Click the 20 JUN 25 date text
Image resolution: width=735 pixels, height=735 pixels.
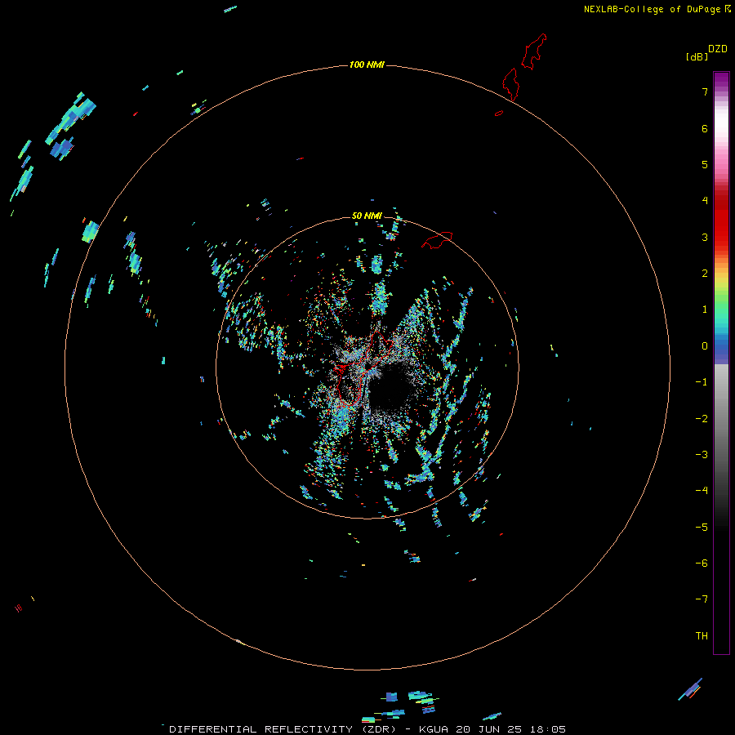[x=489, y=729]
